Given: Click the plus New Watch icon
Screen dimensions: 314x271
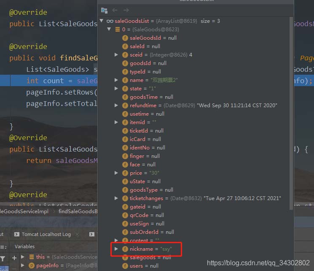Looking at the screenshot, I should point(14,258).
